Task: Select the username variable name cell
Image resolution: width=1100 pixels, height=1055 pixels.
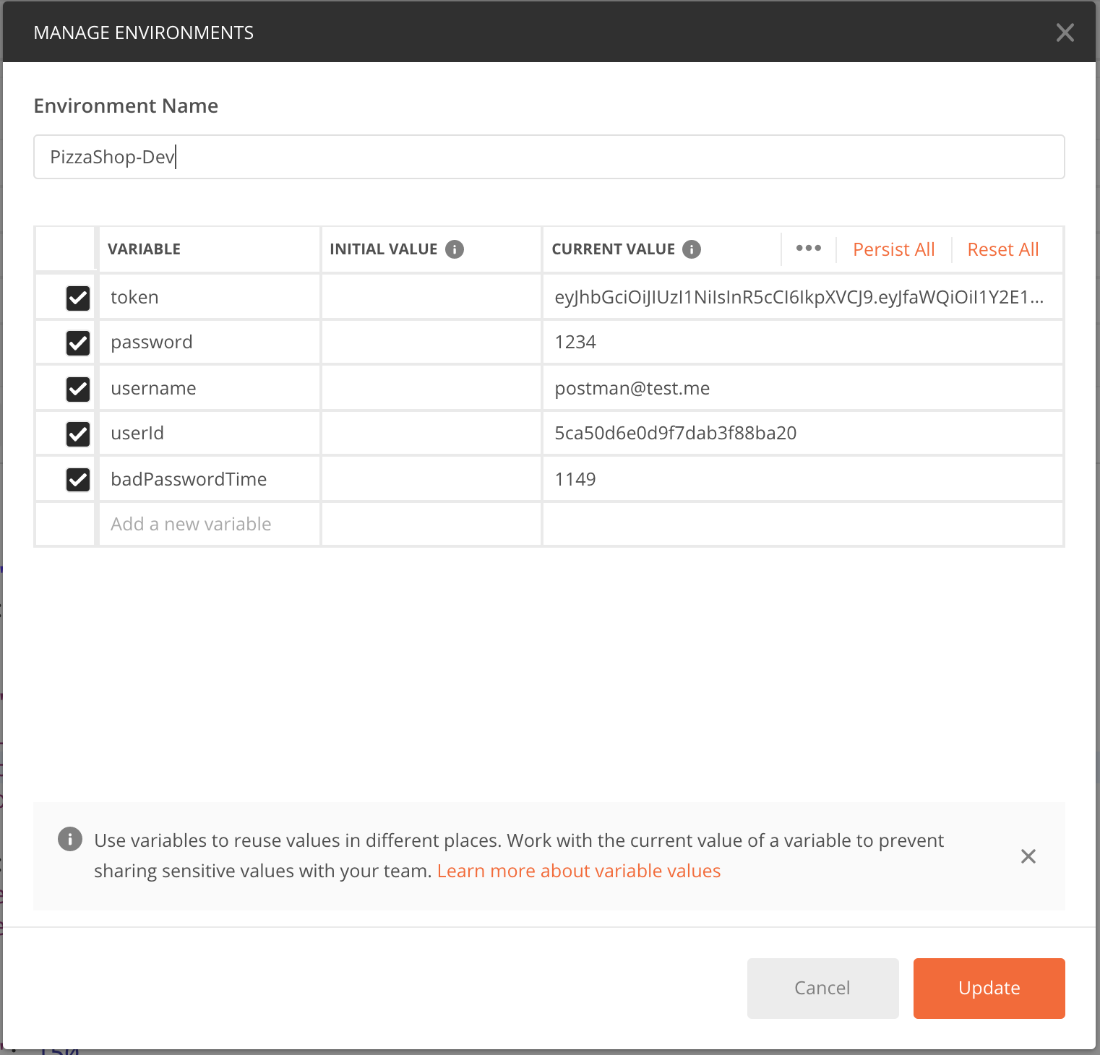Action: (210, 388)
